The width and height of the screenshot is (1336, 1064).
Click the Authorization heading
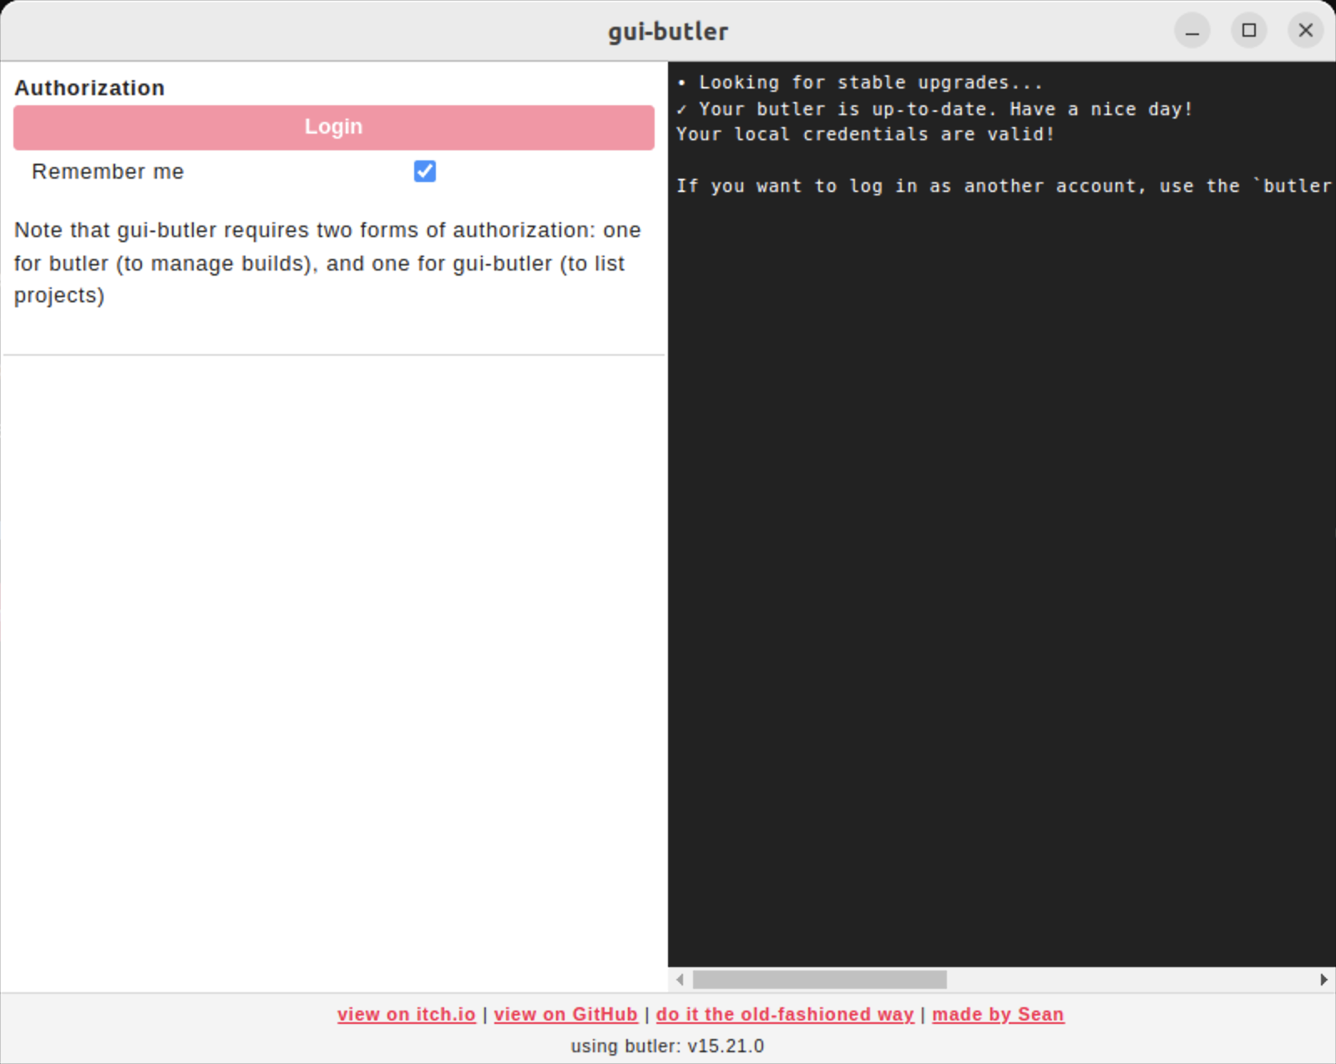[x=89, y=88]
